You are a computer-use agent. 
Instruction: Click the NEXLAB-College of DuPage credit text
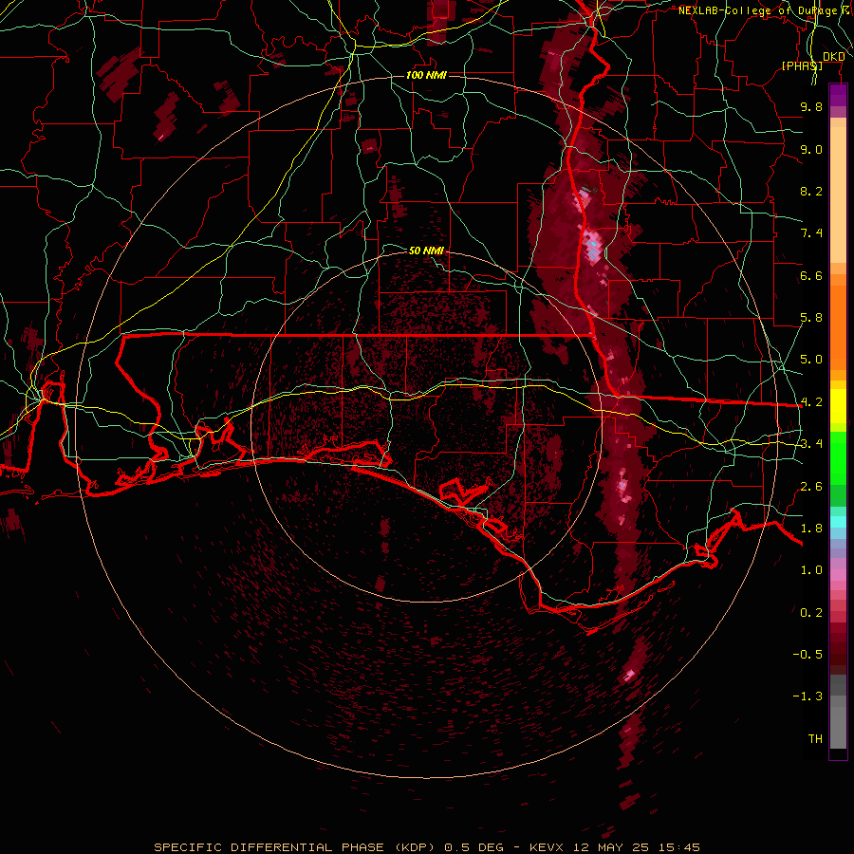pos(766,10)
